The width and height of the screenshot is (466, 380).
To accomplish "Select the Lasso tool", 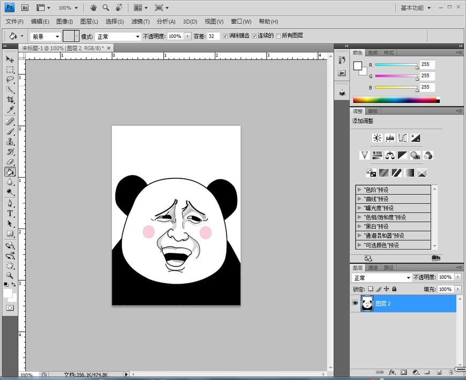I will [10, 80].
